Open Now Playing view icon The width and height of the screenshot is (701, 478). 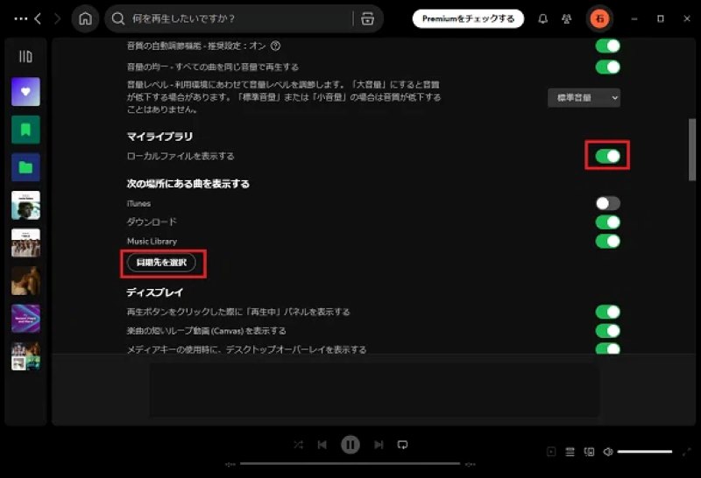click(x=551, y=452)
